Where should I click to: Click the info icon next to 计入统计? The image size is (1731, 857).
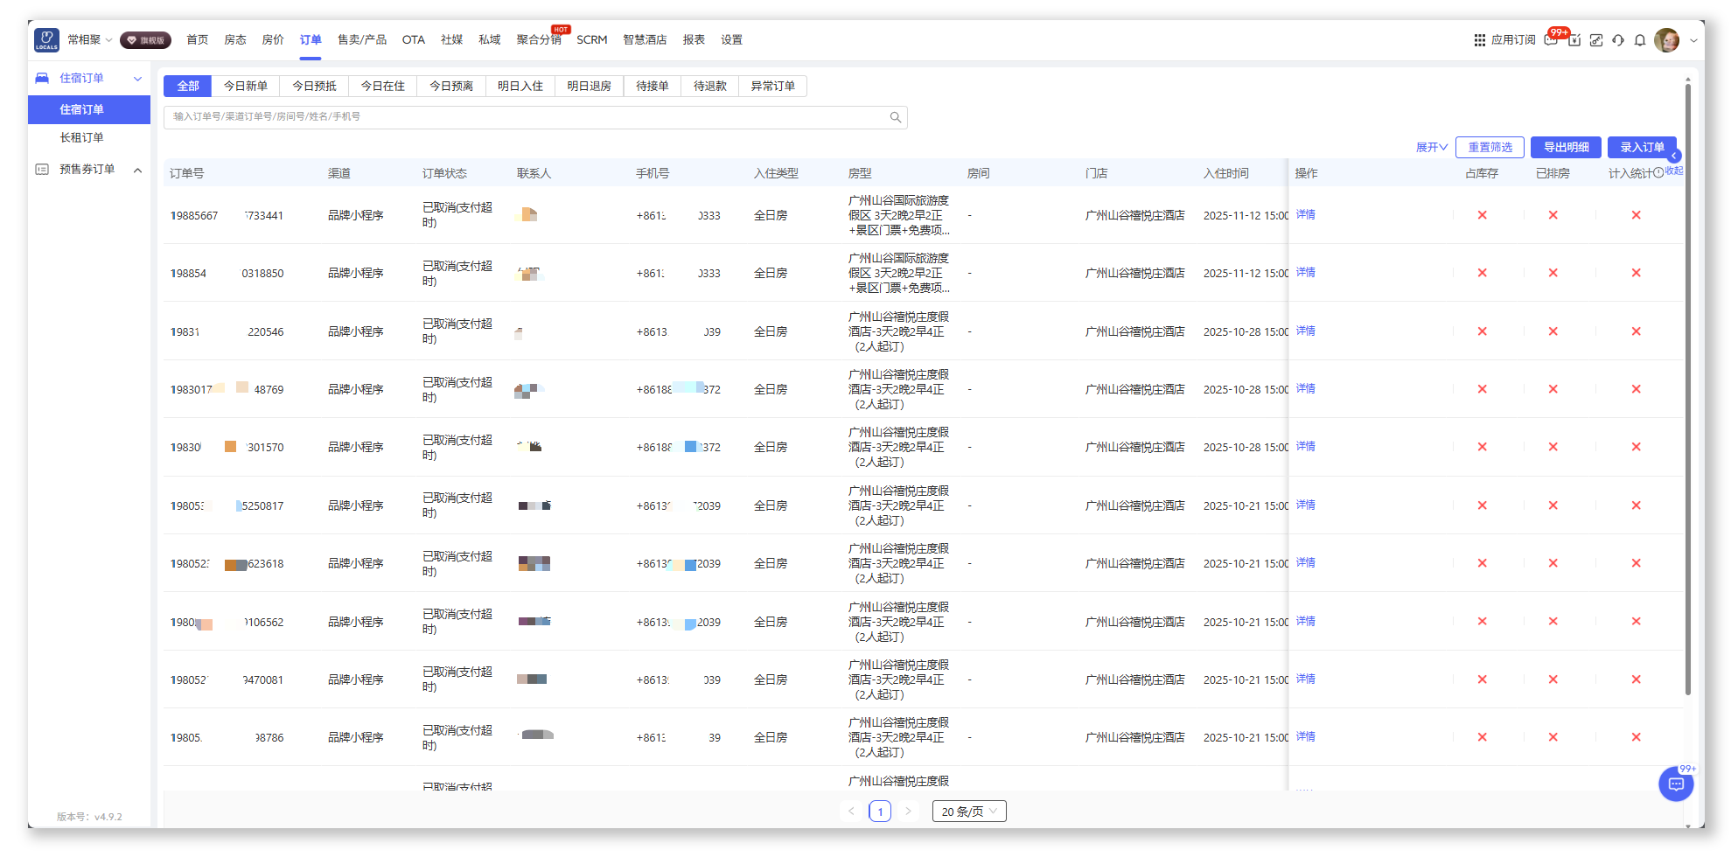tap(1658, 173)
